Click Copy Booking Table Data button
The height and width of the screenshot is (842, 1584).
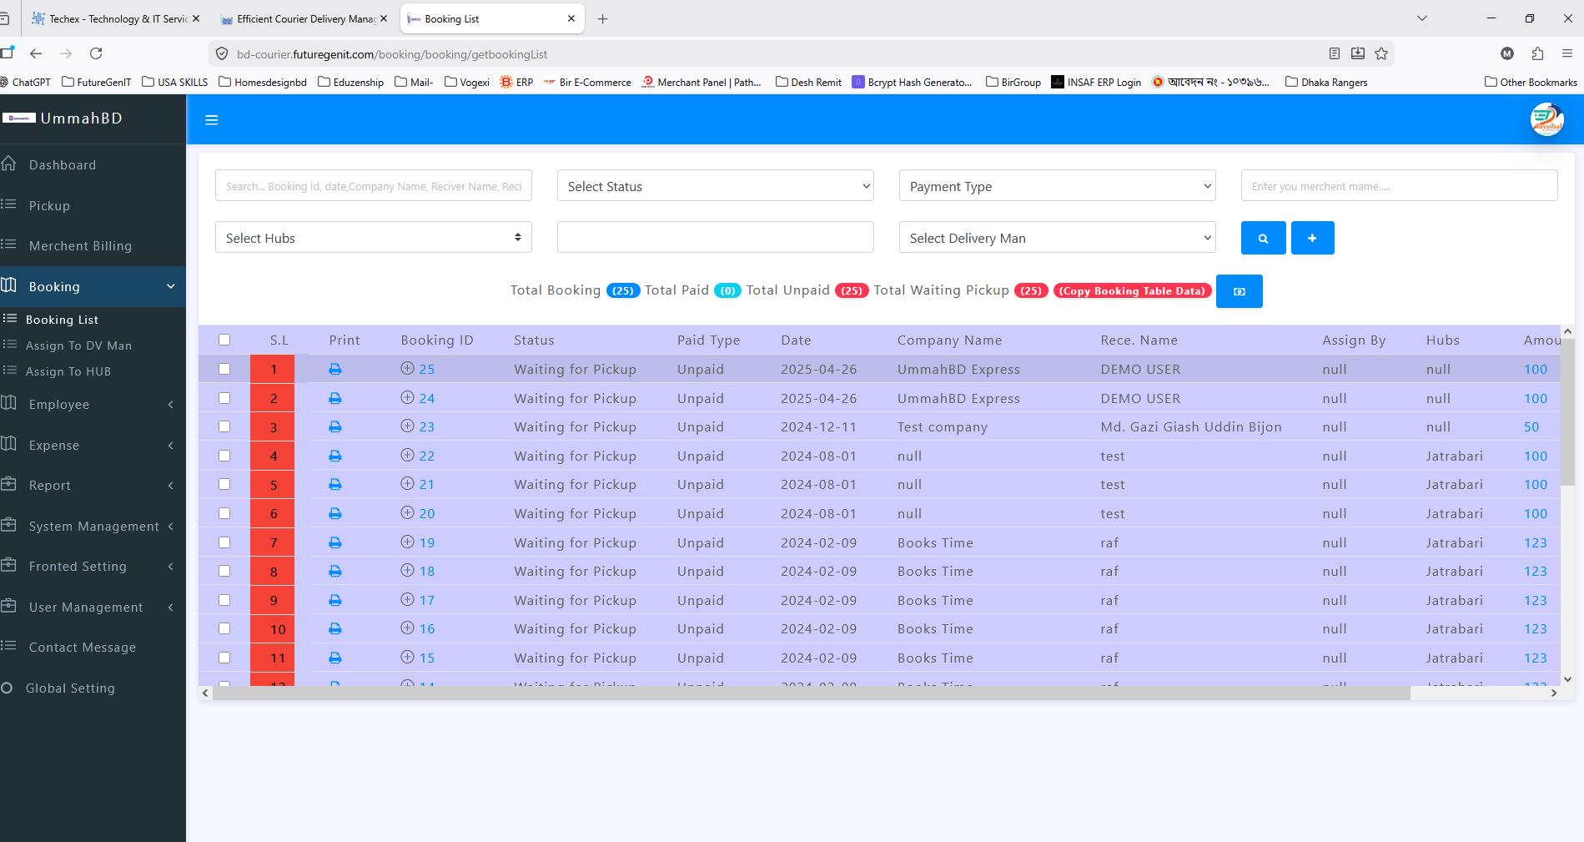[x=1132, y=290]
